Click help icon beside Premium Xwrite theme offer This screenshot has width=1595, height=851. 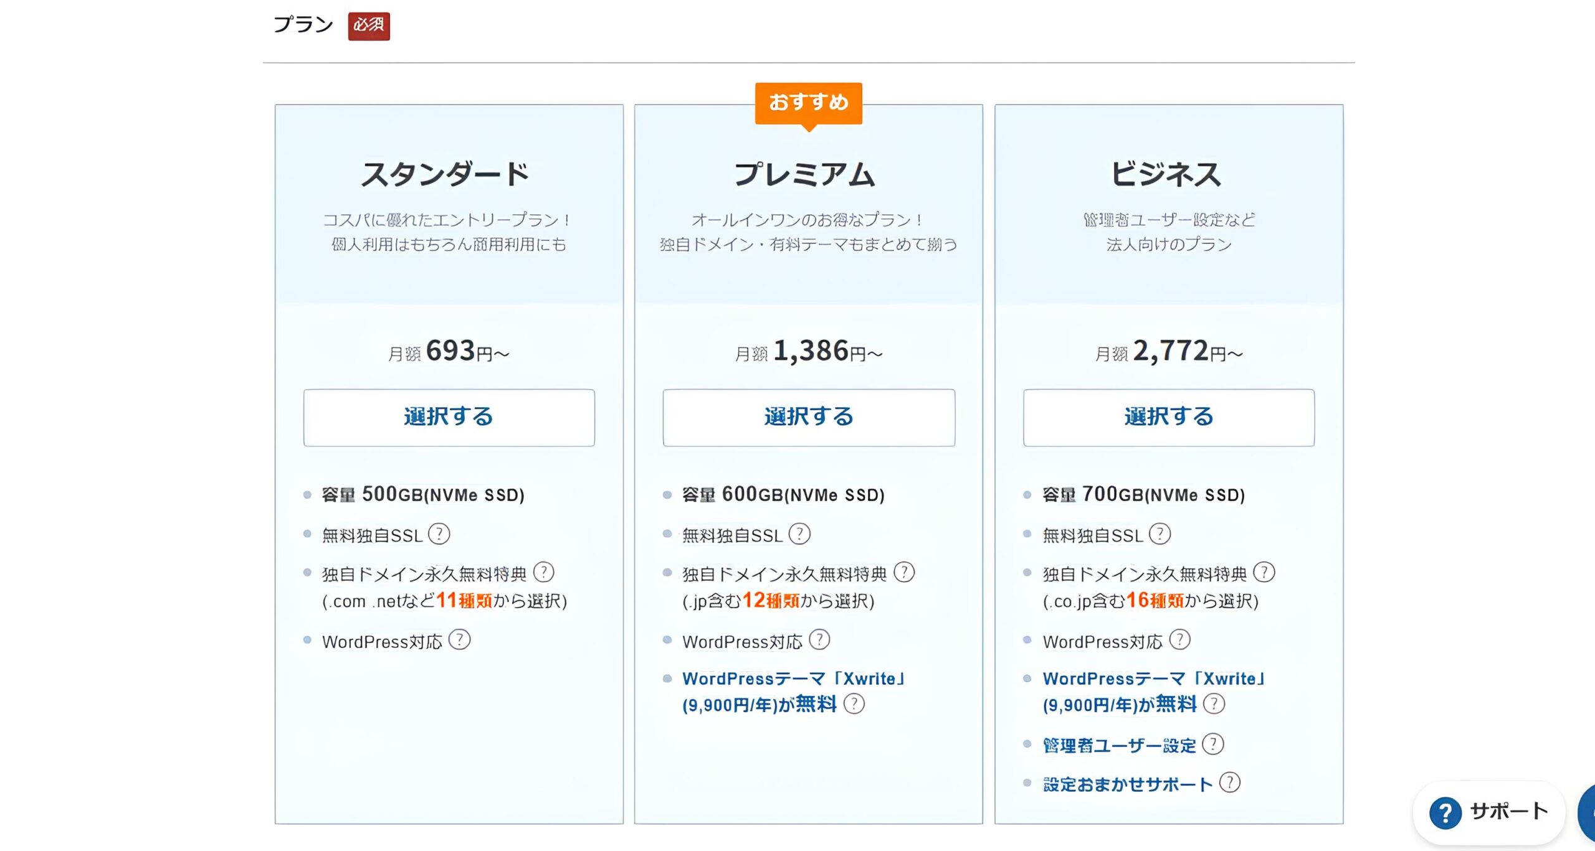point(854,704)
